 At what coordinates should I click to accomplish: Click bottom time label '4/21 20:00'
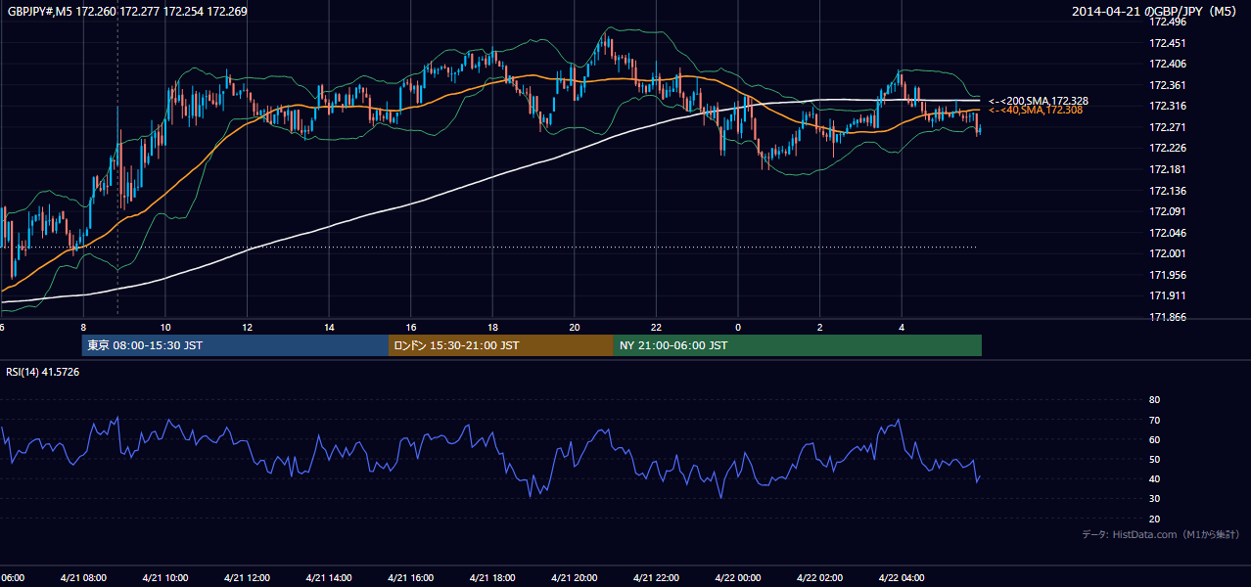(575, 578)
